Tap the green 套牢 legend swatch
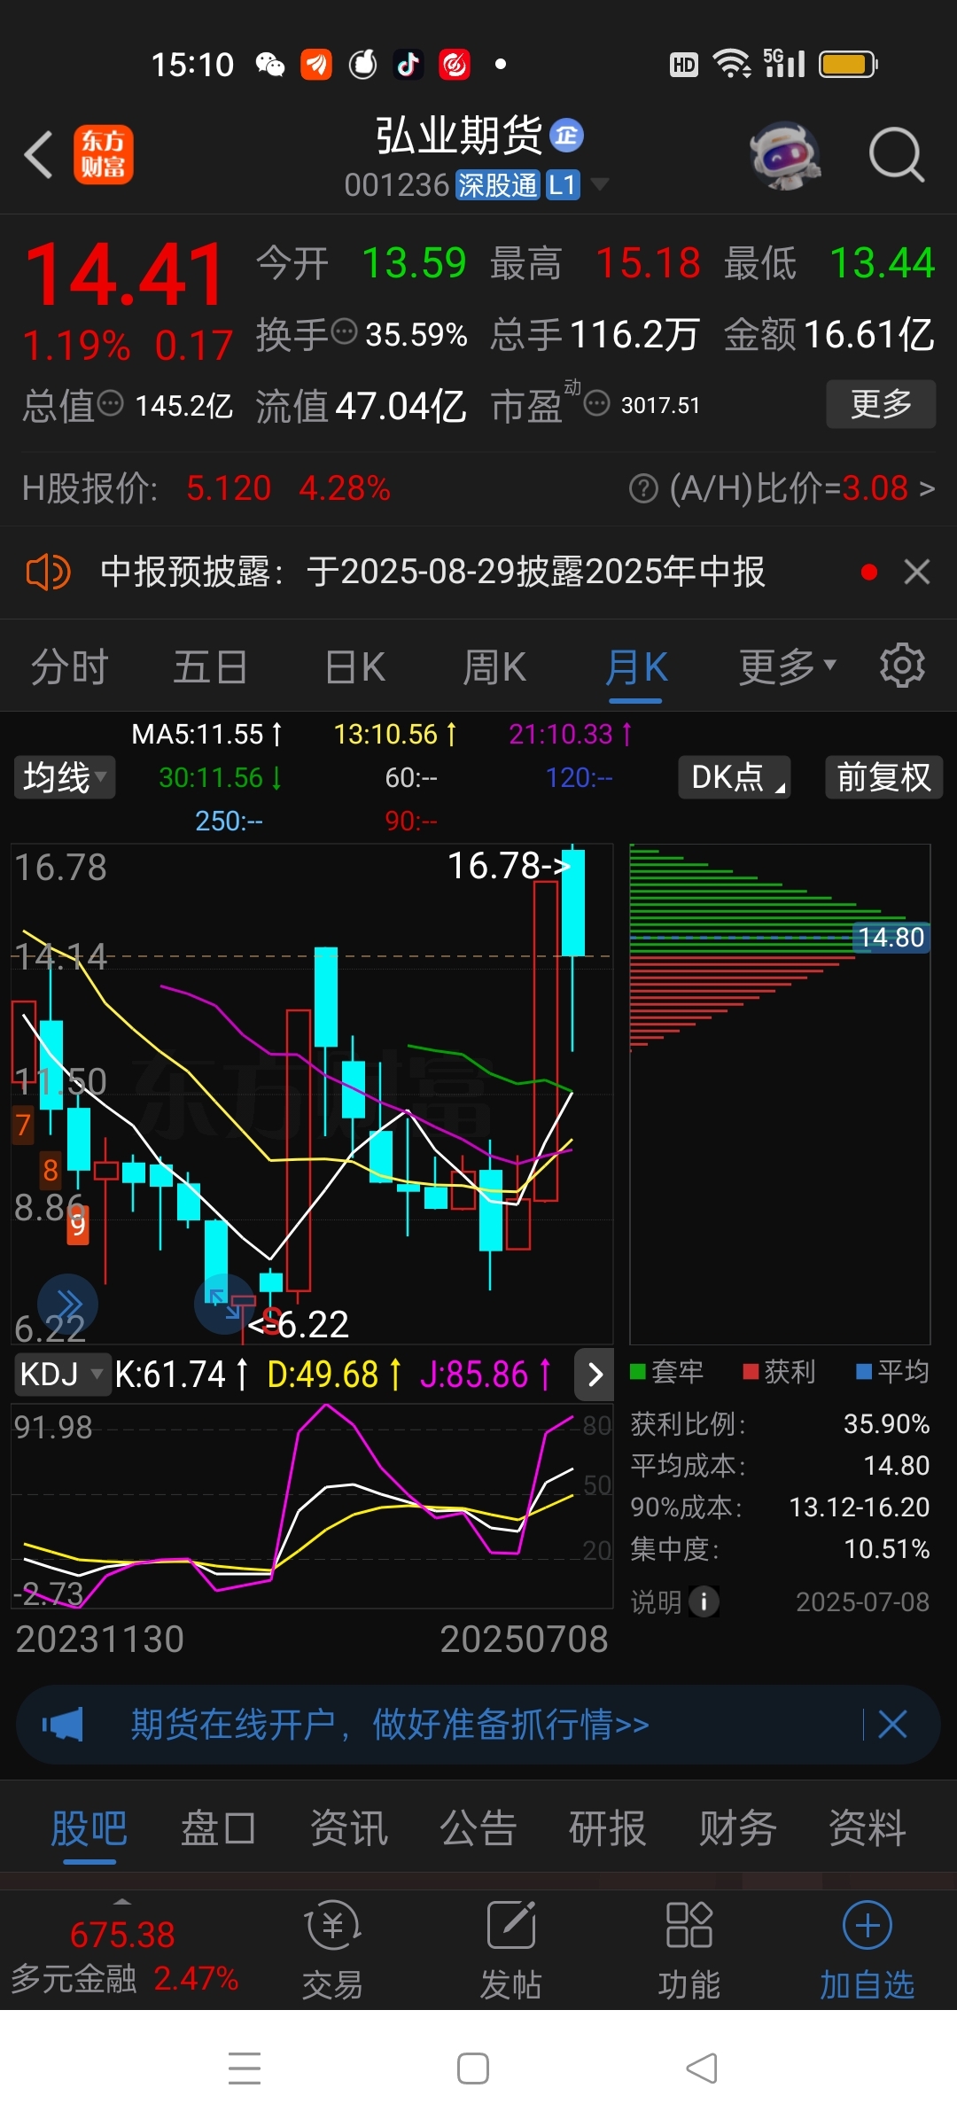957x2127 pixels. tap(638, 1372)
